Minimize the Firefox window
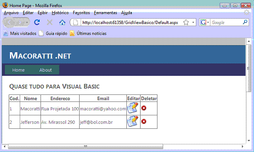This screenshot has width=254, height=152. [225, 5]
